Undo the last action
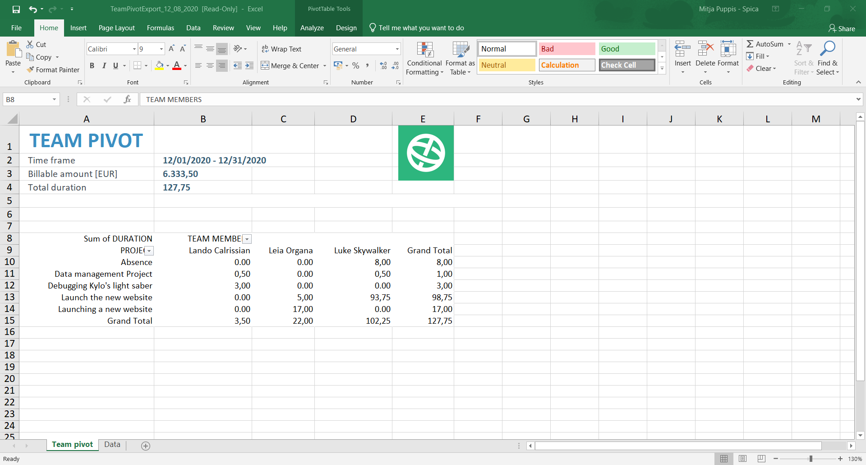Image resolution: width=866 pixels, height=465 pixels. tap(32, 9)
